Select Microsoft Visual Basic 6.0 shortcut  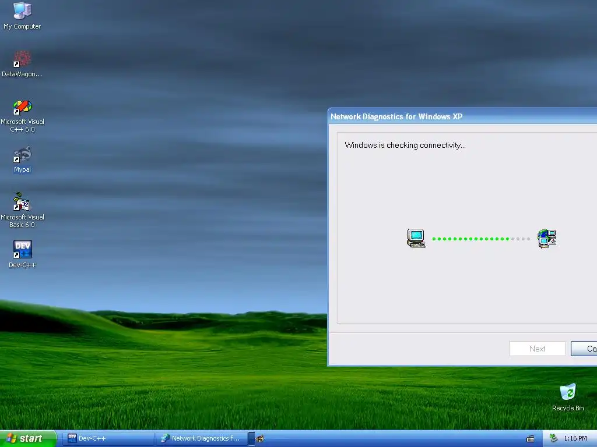(x=23, y=210)
